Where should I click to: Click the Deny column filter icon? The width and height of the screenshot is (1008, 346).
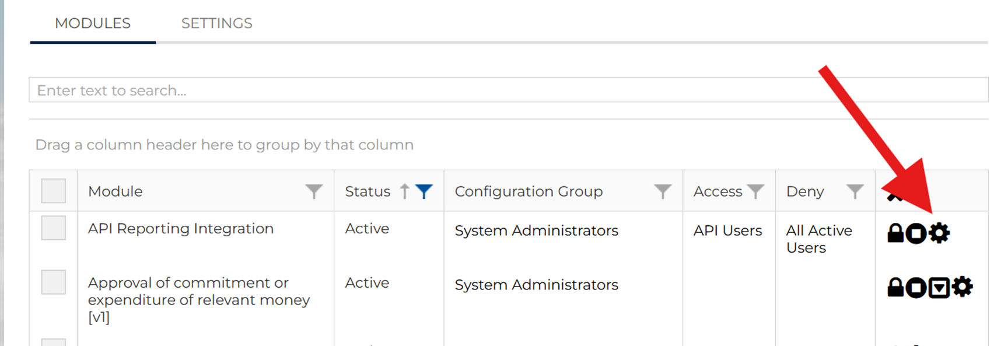point(855,191)
